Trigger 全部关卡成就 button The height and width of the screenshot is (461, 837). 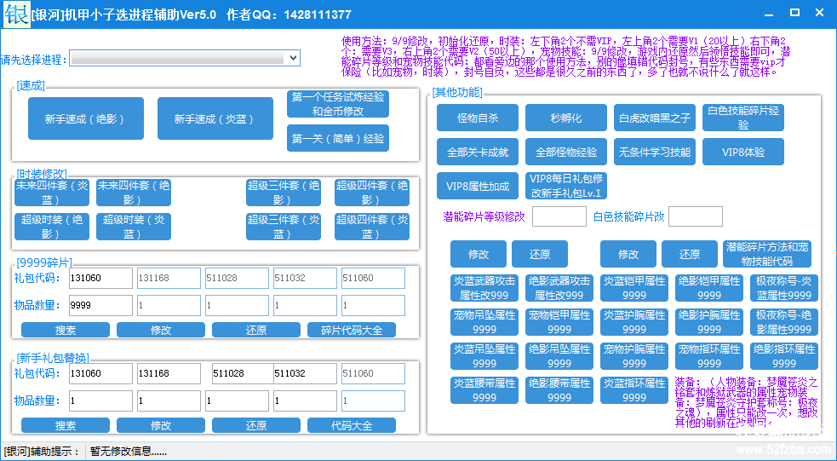pos(477,152)
